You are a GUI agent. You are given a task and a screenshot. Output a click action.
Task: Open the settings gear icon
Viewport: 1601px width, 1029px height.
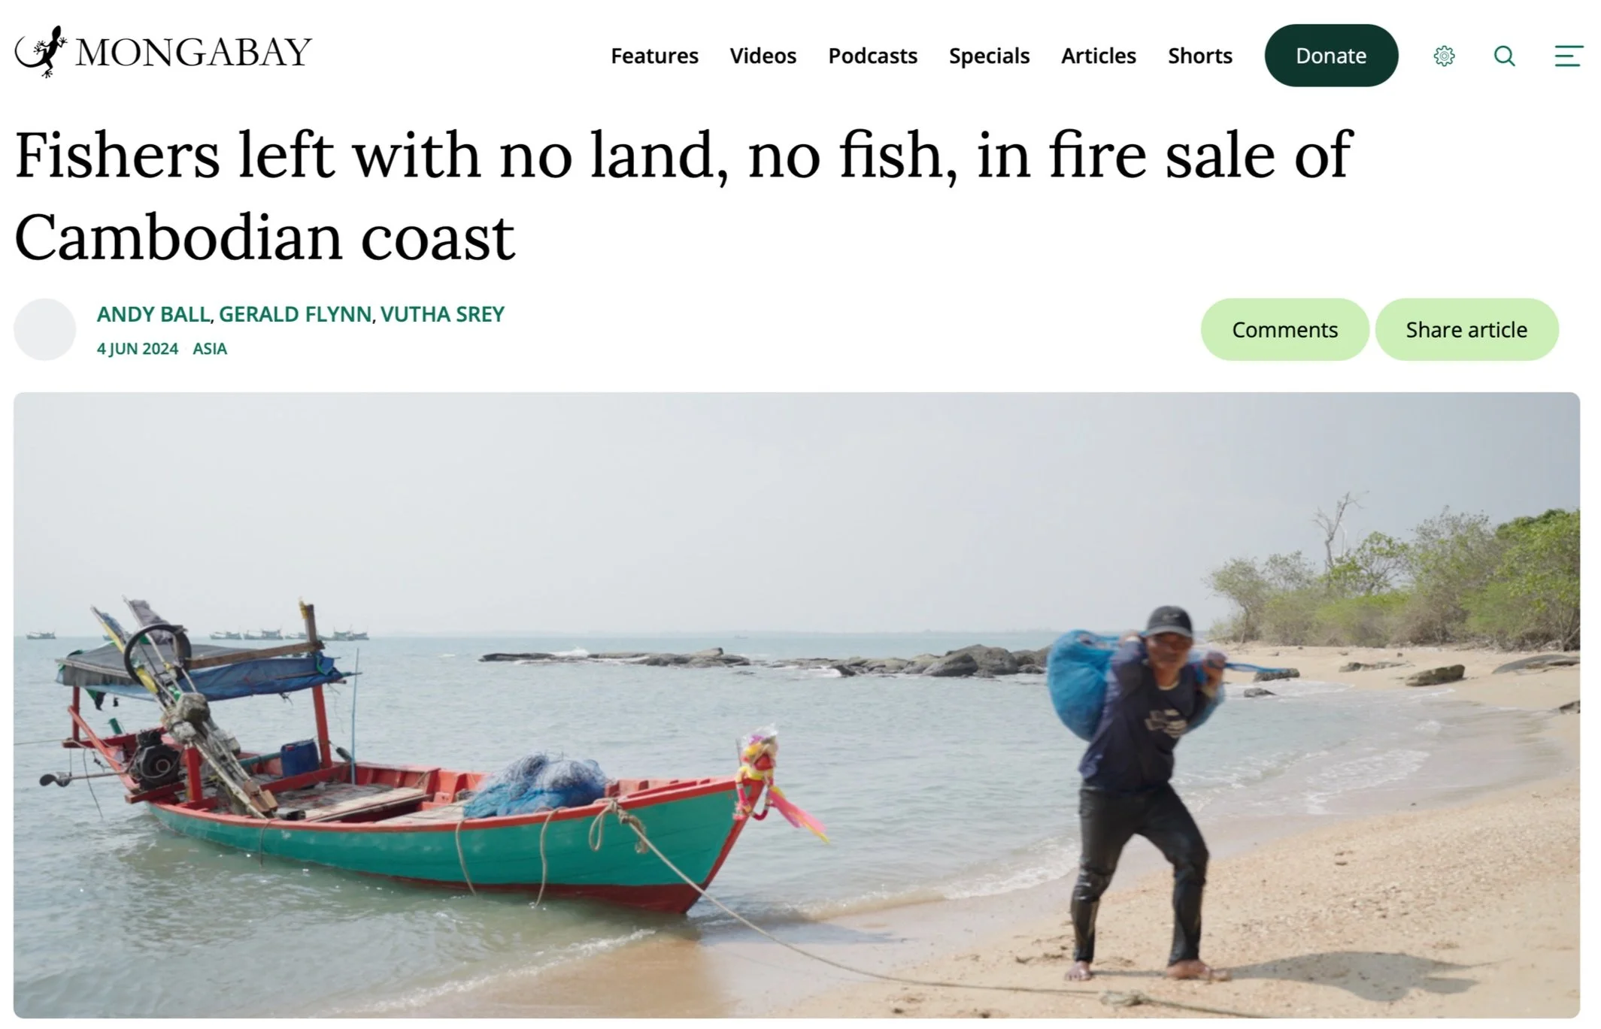1444,56
